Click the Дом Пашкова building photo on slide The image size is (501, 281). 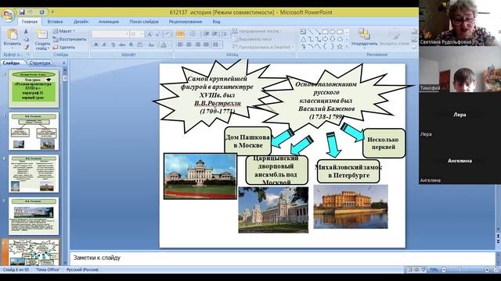pos(200,176)
